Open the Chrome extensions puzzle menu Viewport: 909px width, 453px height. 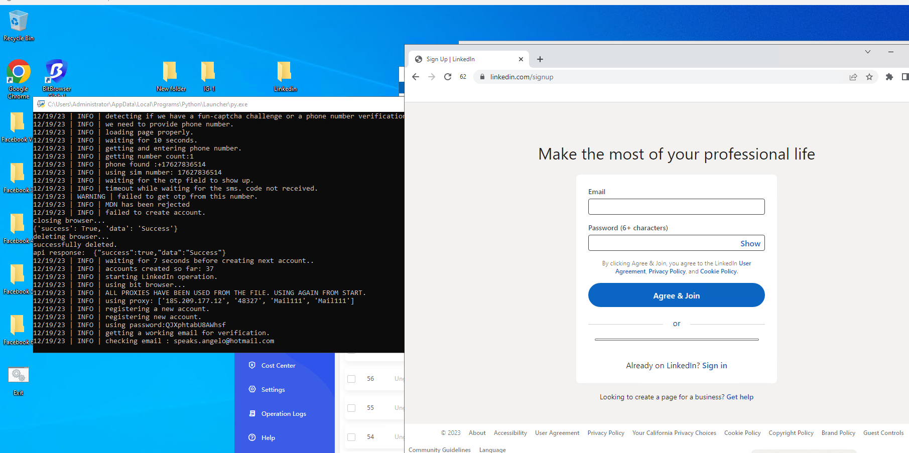tap(889, 77)
